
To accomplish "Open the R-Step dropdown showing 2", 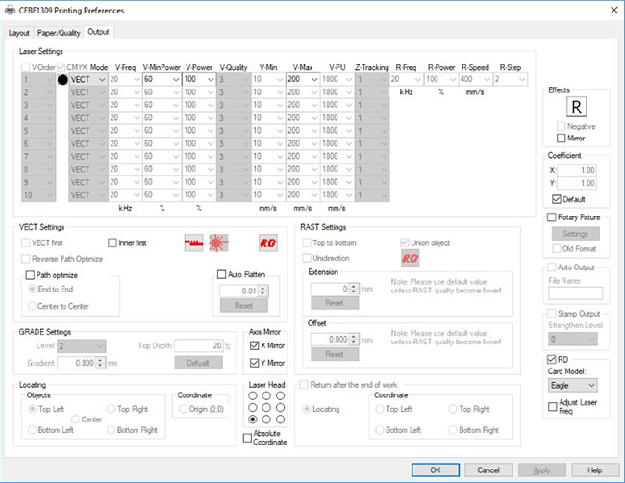I will click(x=511, y=79).
